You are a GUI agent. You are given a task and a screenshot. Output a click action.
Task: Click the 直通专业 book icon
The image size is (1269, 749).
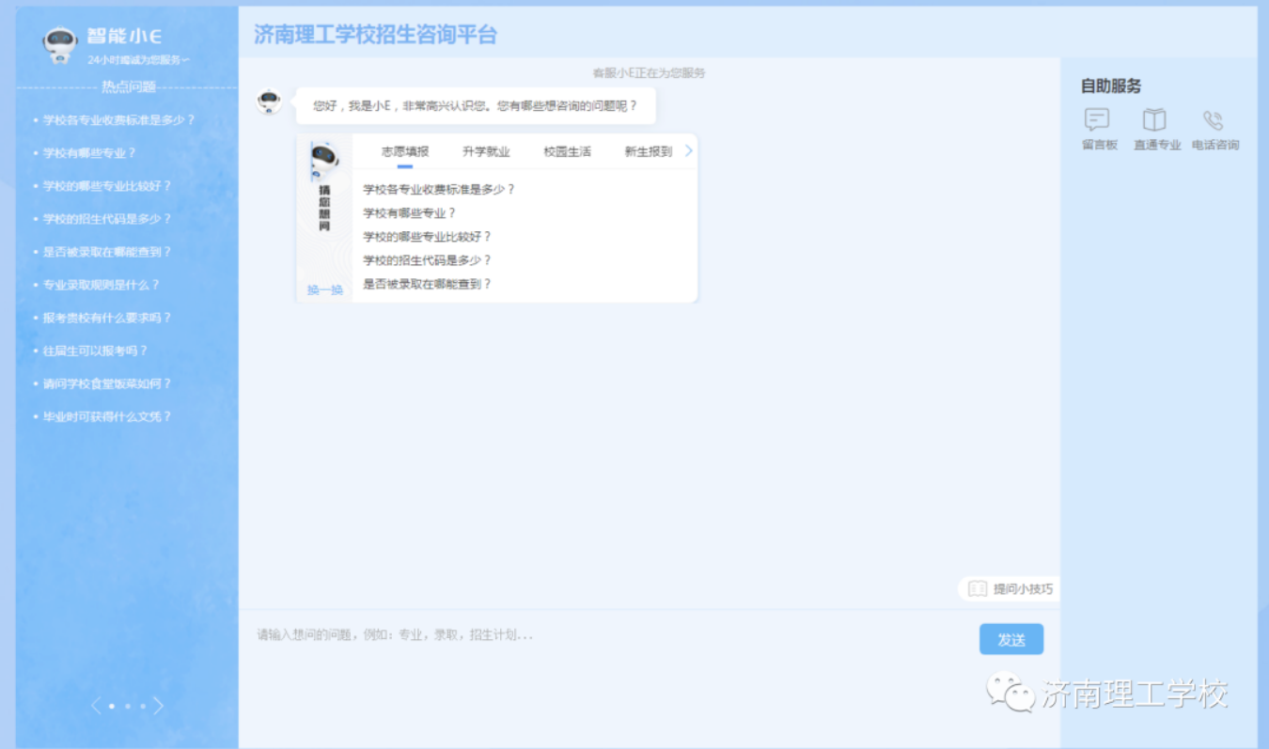coord(1155,120)
